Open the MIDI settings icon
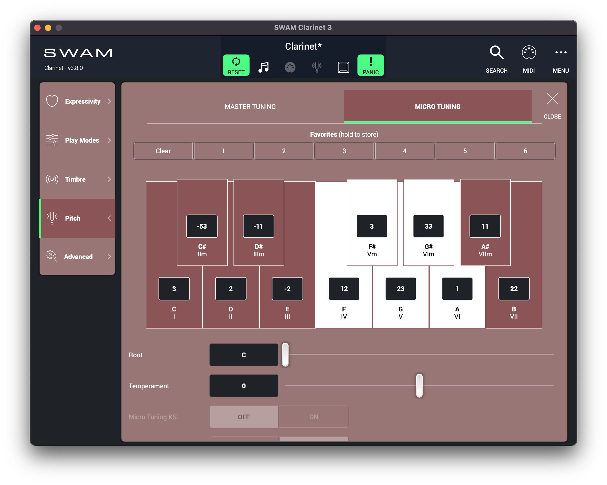 [528, 52]
